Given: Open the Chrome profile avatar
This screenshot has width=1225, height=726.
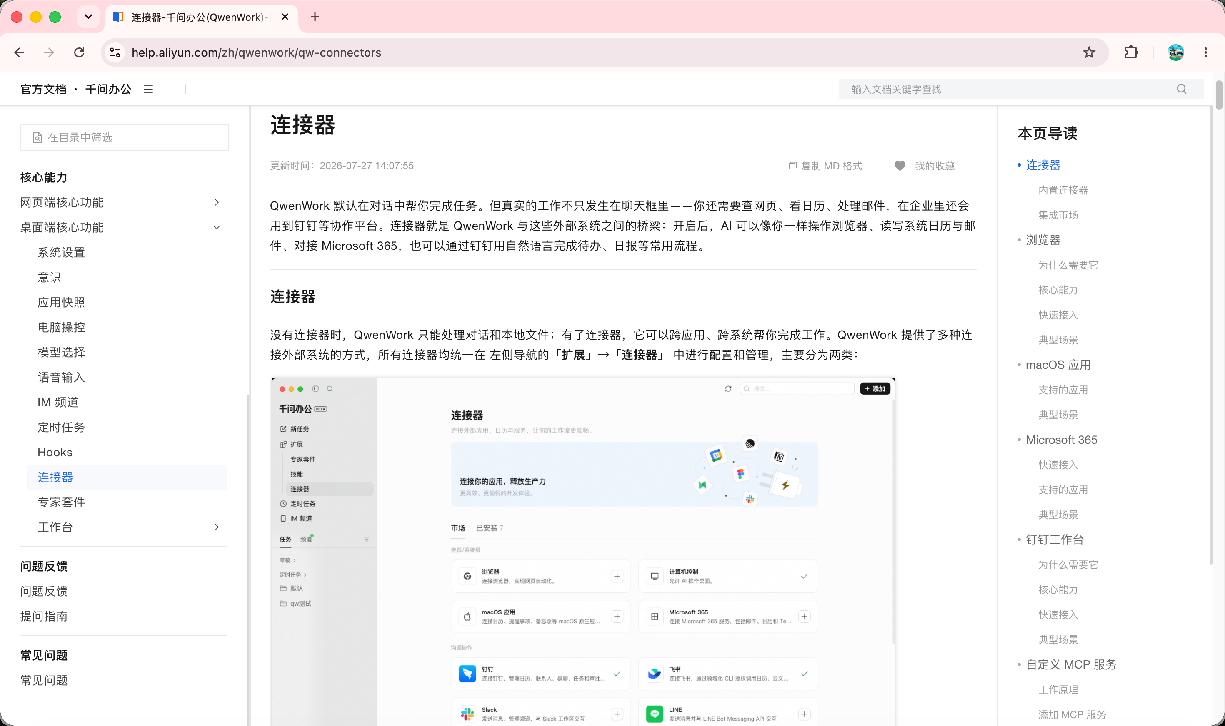Looking at the screenshot, I should pyautogui.click(x=1175, y=52).
